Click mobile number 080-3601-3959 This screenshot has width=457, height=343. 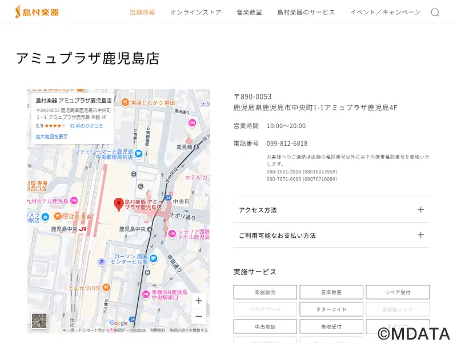(x=284, y=171)
